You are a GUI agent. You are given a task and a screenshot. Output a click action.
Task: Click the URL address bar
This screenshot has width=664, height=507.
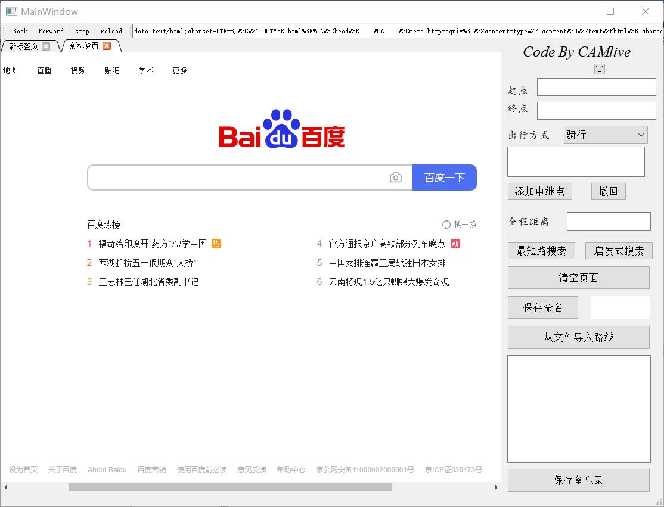point(397,31)
